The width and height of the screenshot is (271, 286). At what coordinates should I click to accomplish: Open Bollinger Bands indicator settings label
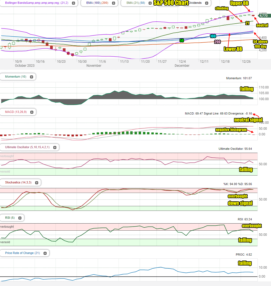[x=37, y=3]
